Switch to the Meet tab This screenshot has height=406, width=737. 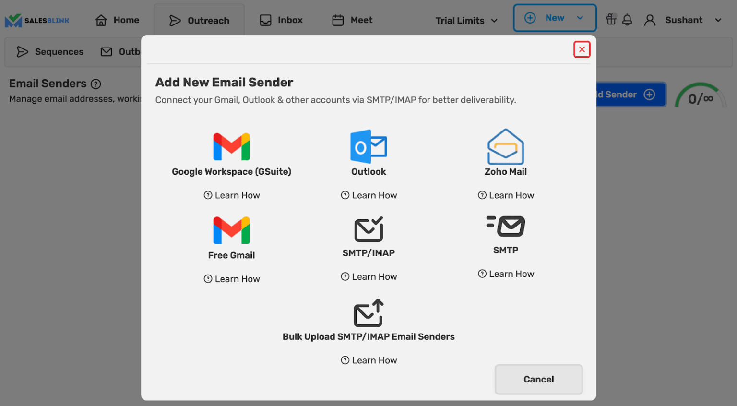point(352,20)
